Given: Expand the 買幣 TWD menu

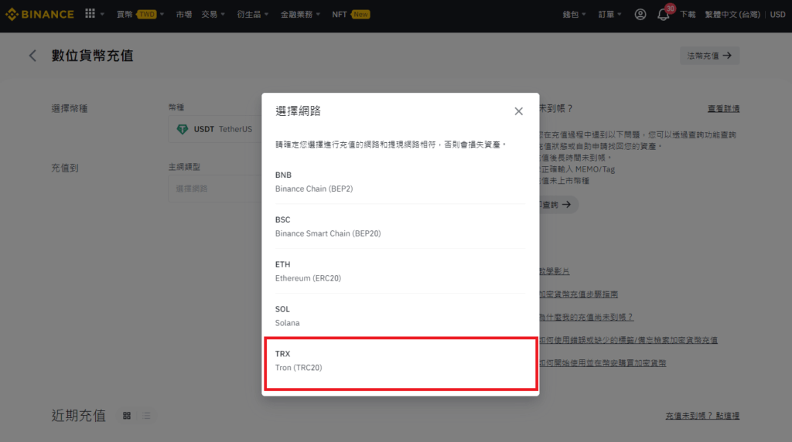Looking at the screenshot, I should pos(140,14).
